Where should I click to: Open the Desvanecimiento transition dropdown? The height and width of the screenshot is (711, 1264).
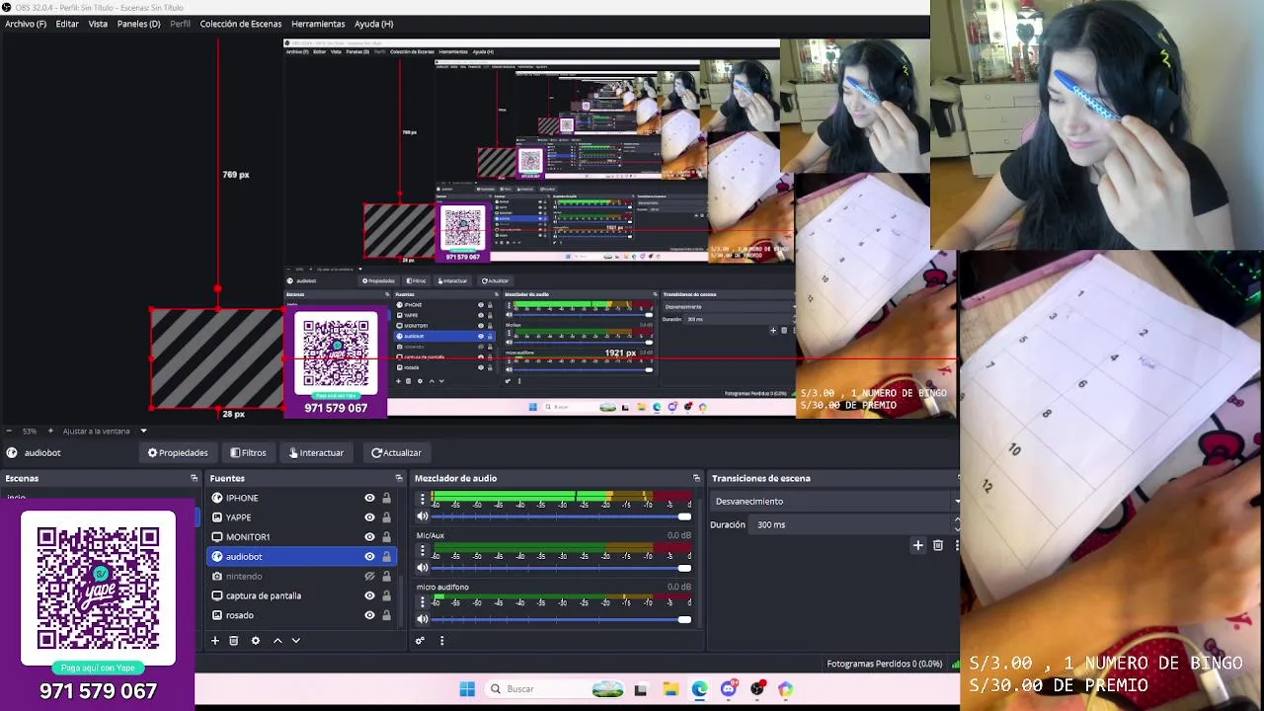pos(835,502)
